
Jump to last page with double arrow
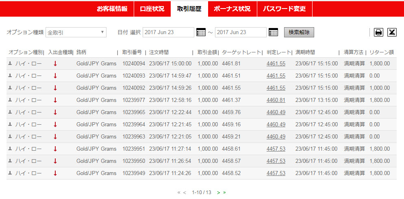[x=224, y=193]
